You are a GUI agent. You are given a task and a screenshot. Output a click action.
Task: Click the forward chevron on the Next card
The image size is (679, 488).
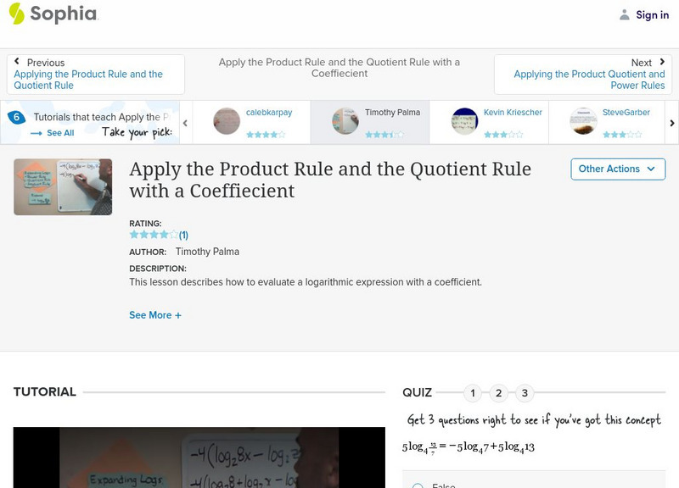point(659,62)
